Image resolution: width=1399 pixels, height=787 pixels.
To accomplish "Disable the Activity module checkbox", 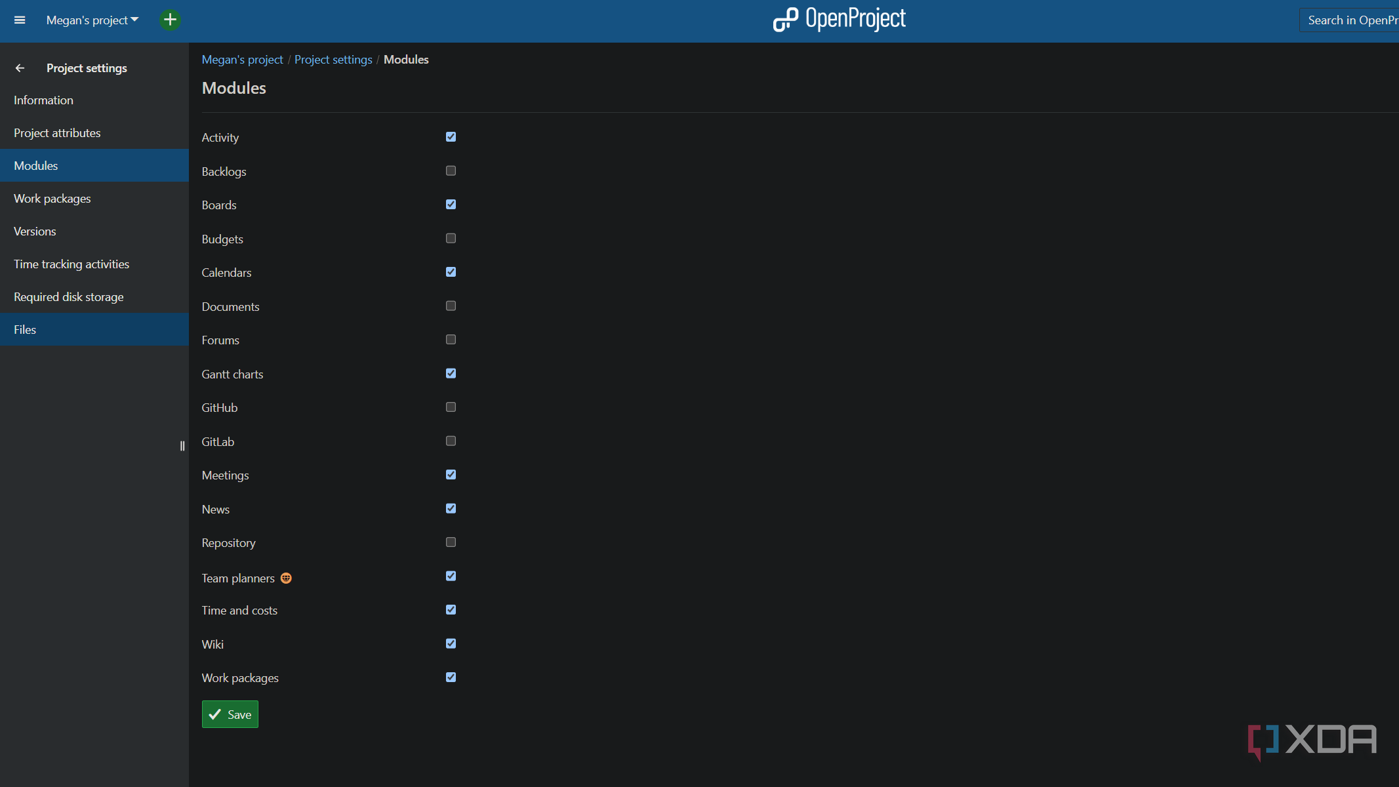I will tap(451, 137).
